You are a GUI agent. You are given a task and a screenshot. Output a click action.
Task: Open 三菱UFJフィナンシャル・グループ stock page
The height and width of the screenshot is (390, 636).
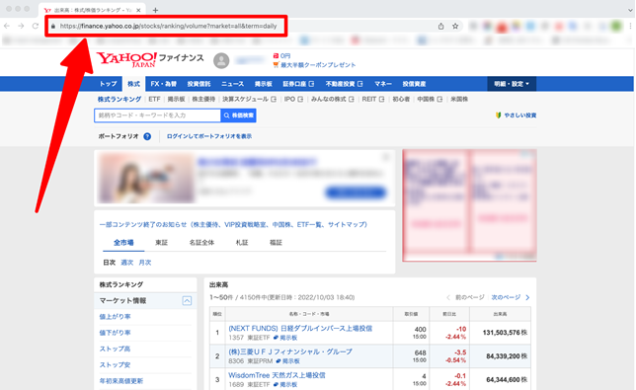click(x=290, y=351)
